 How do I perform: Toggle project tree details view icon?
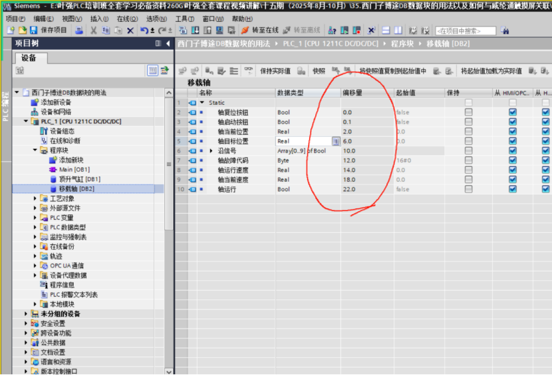152,70
